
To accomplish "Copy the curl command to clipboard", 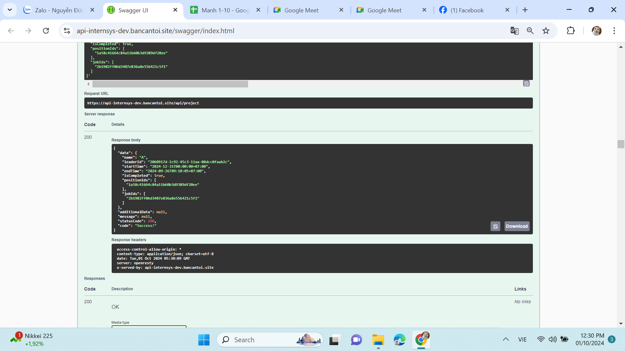I will [x=526, y=84].
